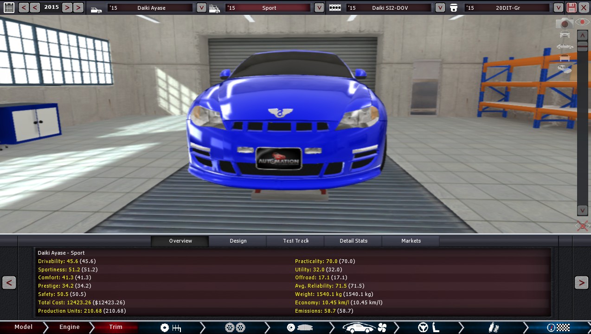Open the calendar icon
This screenshot has height=334, width=591.
click(9, 7)
